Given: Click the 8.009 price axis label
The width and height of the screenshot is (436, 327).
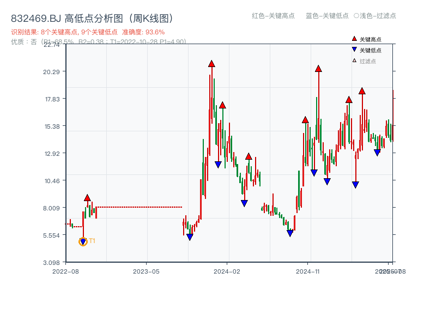Looking at the screenshot, I should pyautogui.click(x=51, y=208).
